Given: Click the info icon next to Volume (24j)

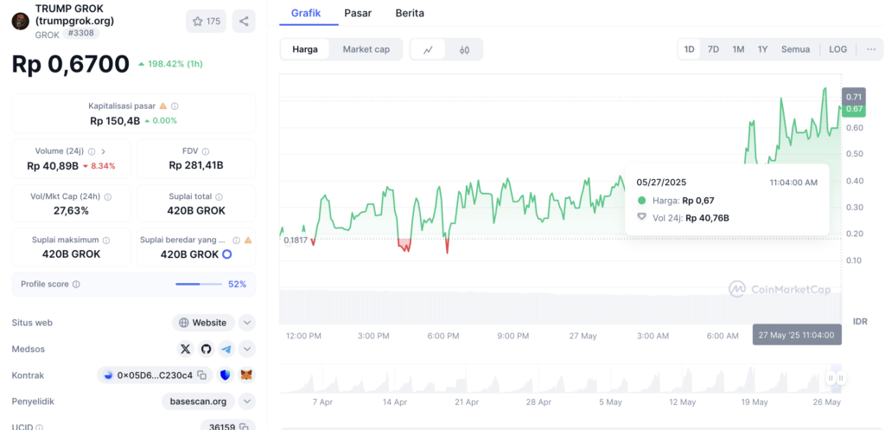Looking at the screenshot, I should (92, 151).
